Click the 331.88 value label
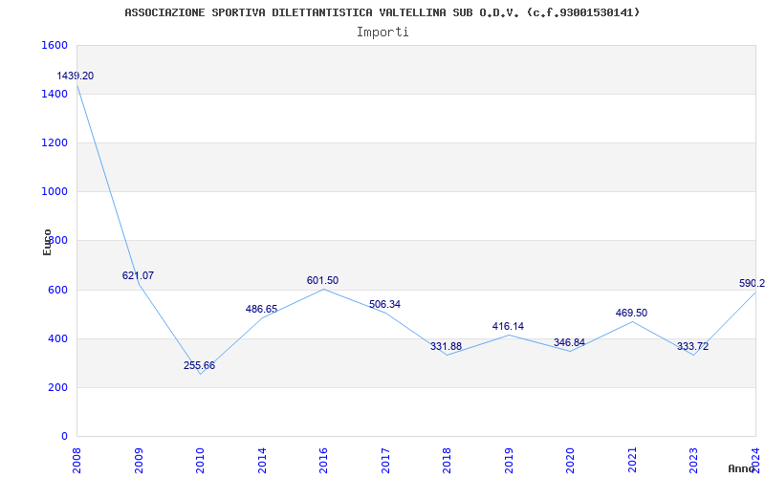 (446, 346)
